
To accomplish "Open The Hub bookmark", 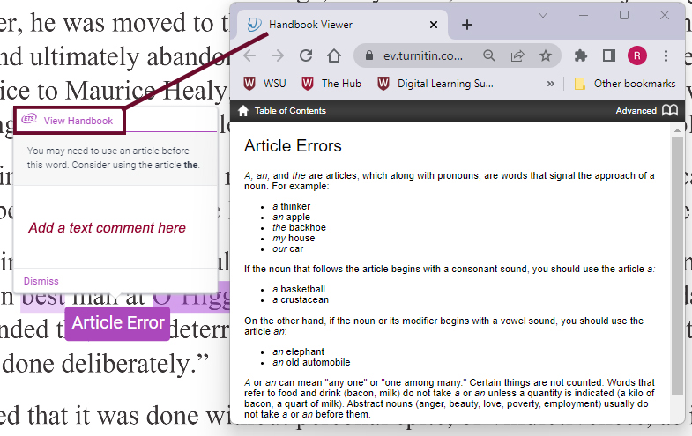I will 331,84.
